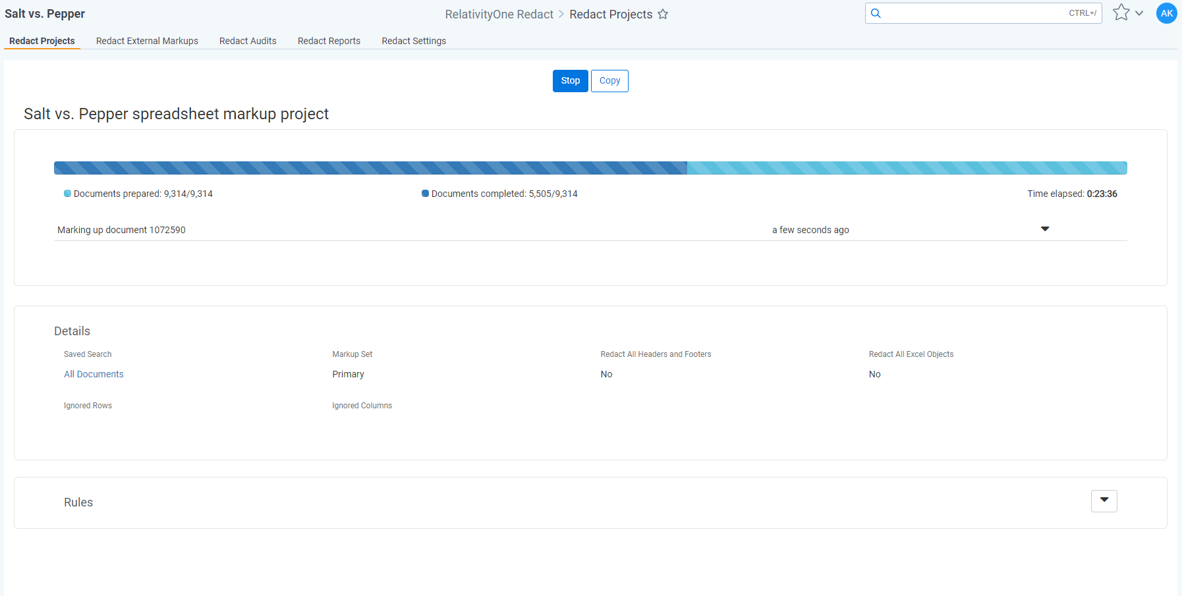Open the All Documents saved search link

[x=94, y=374]
